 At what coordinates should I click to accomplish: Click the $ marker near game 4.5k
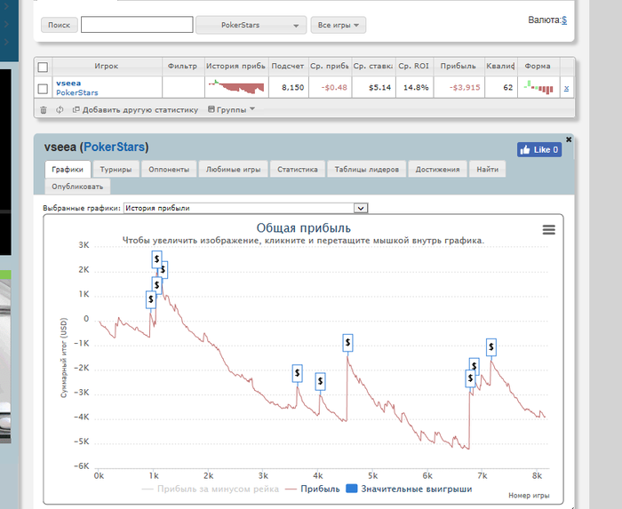[x=348, y=343]
